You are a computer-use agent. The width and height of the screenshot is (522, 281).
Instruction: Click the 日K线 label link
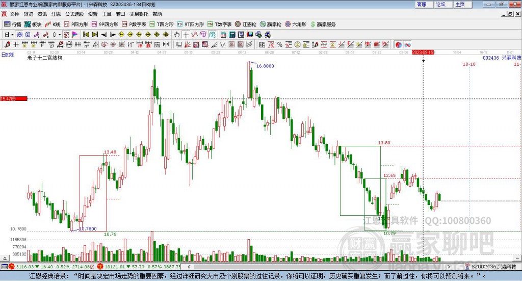point(8,55)
